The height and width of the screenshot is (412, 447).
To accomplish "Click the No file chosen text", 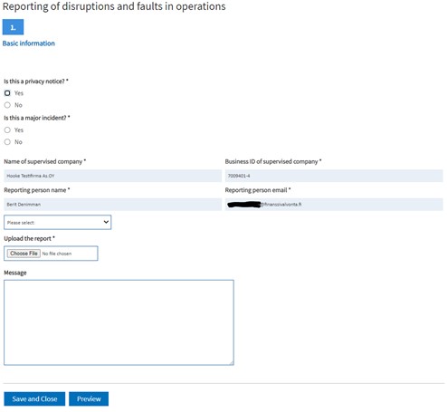I will (x=57, y=254).
